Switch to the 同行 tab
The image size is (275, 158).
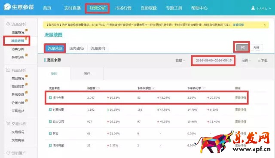click(x=87, y=74)
